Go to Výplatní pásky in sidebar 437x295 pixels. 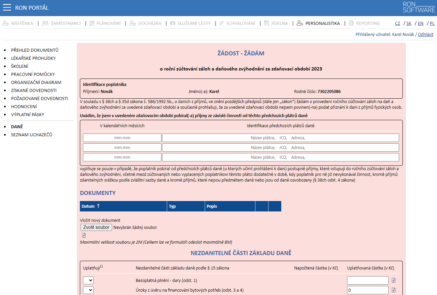click(x=28, y=114)
